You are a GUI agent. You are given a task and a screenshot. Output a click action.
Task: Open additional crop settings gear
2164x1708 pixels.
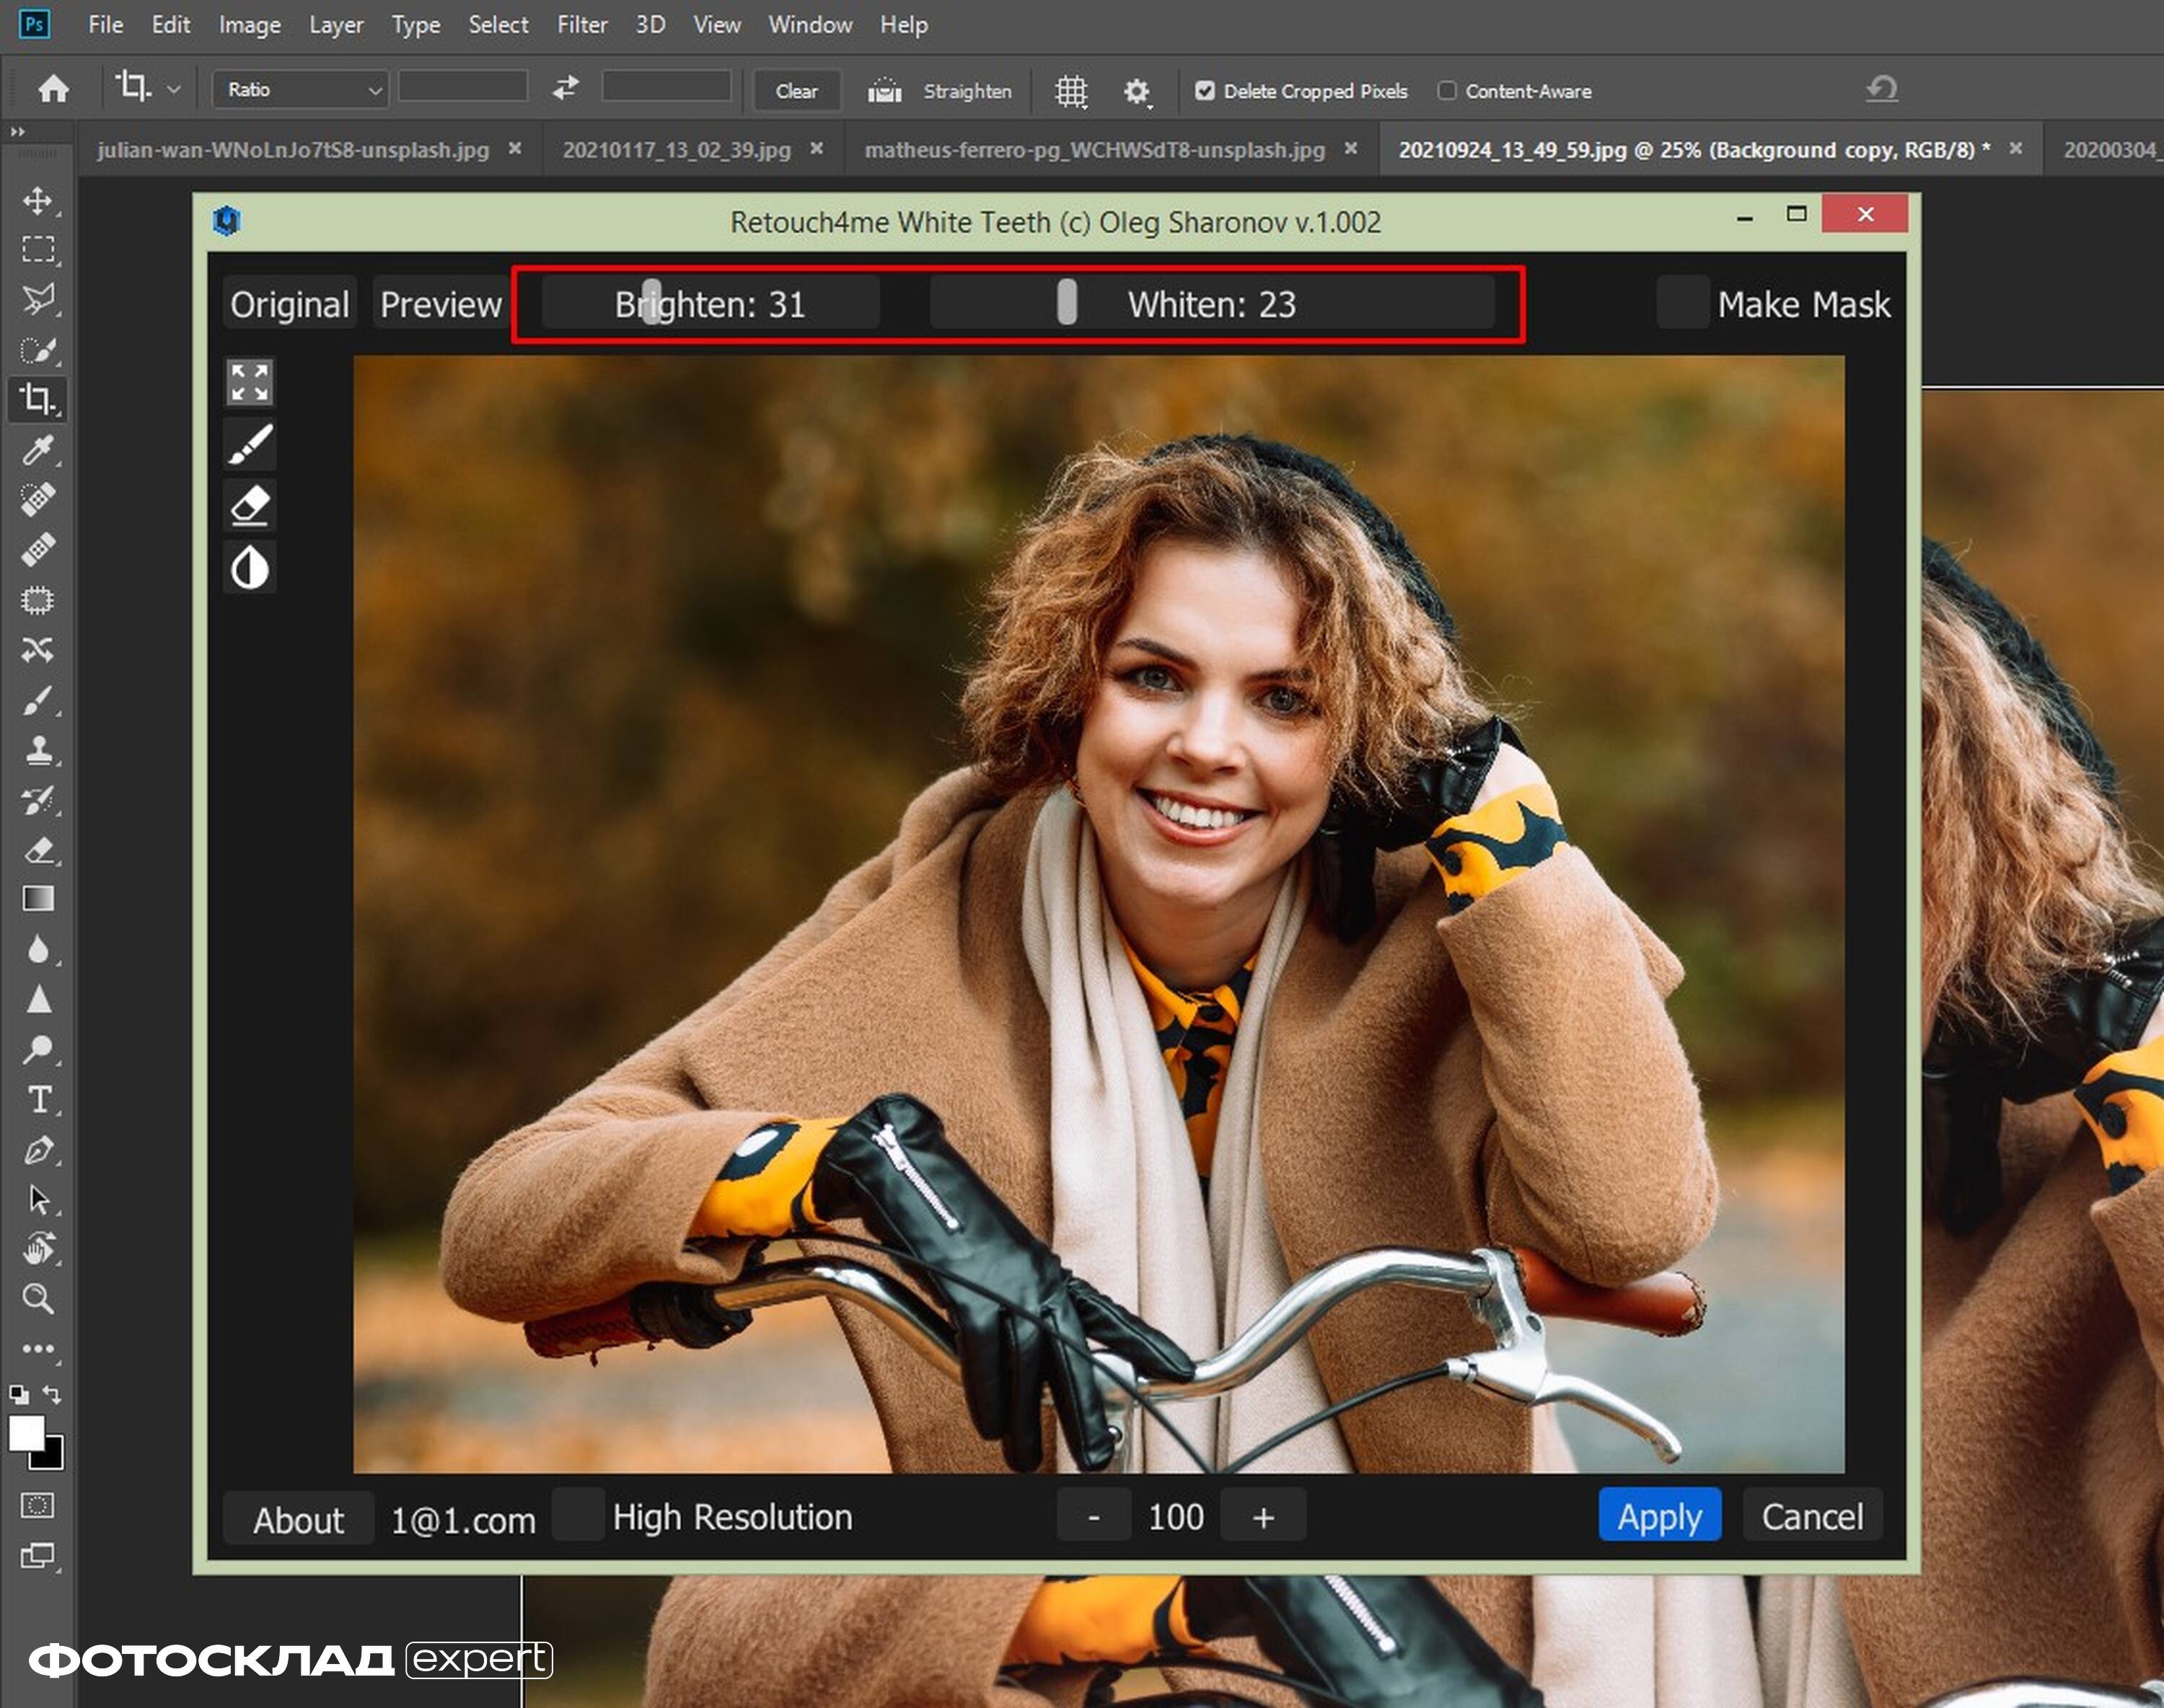(1136, 92)
